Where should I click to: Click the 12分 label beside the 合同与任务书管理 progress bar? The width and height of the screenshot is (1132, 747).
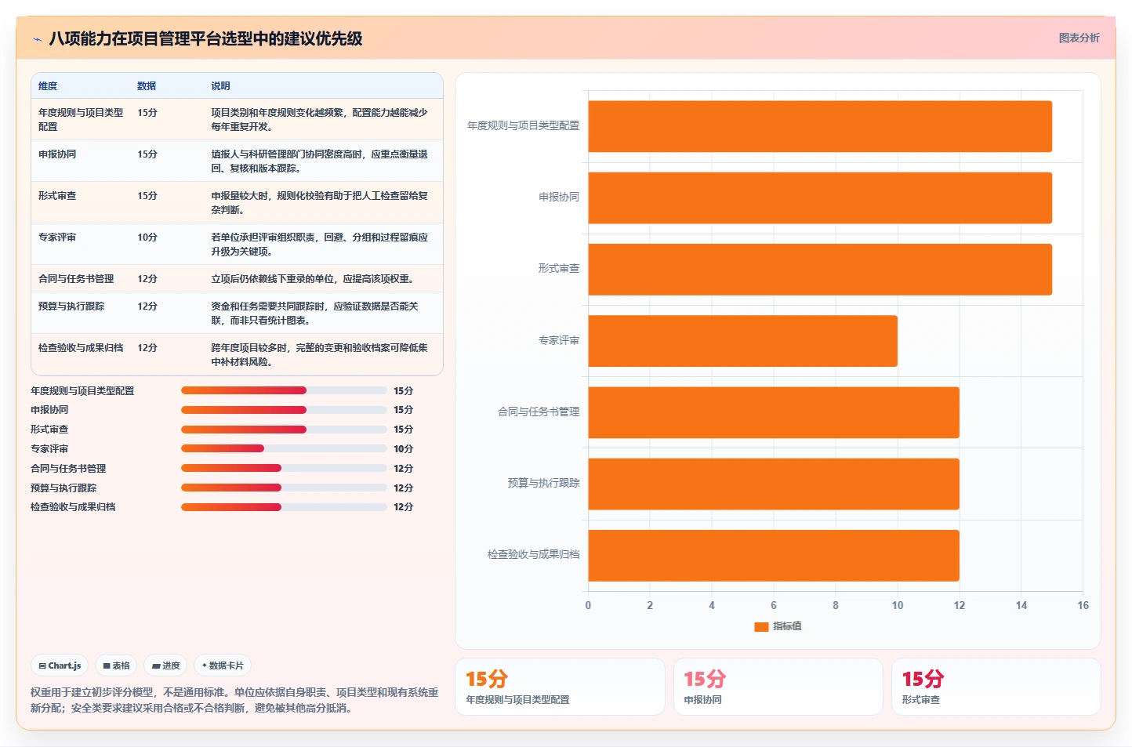click(403, 469)
